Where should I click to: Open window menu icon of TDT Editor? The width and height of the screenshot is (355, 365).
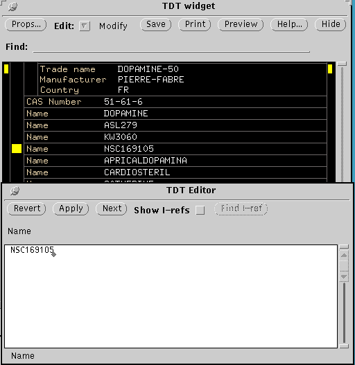(15, 191)
